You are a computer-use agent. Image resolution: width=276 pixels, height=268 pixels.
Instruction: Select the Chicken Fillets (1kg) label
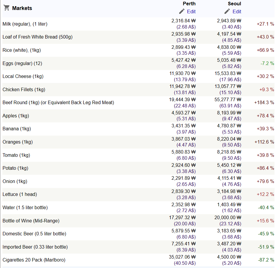click(24, 89)
